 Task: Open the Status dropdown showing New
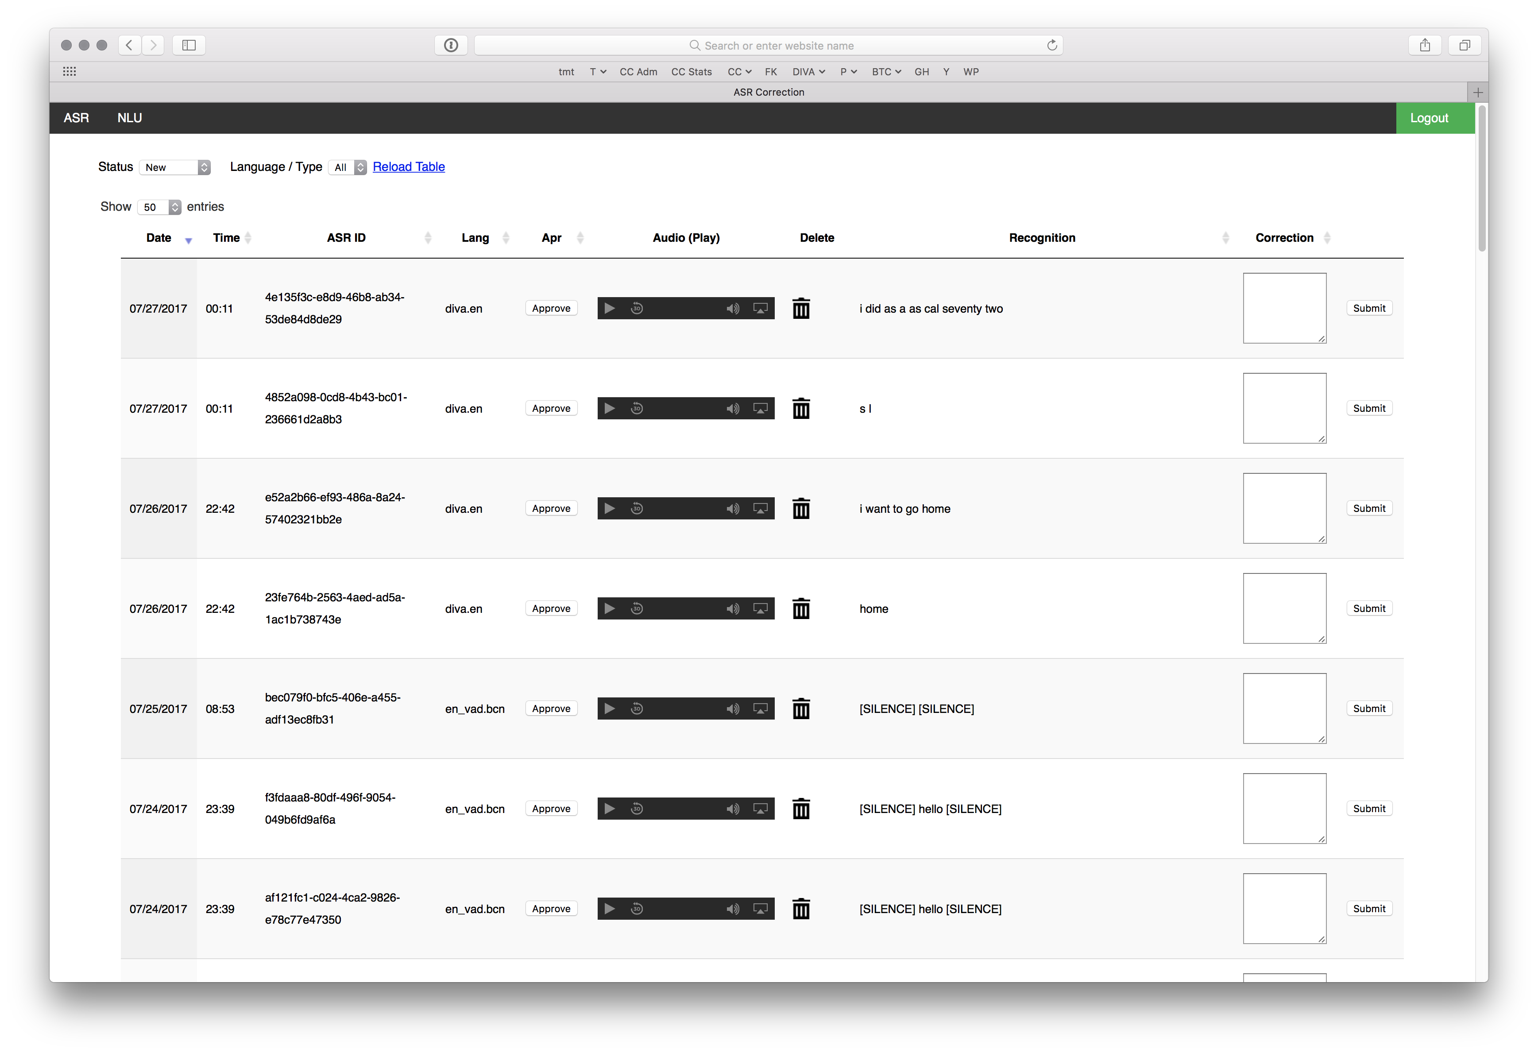tap(175, 167)
